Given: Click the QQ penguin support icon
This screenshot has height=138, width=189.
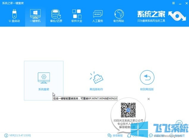Looking at the screenshot, I should coord(129,135).
